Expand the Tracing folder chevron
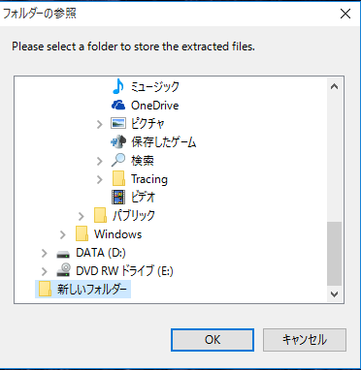Screen dimensions: 361x370 click(100, 179)
